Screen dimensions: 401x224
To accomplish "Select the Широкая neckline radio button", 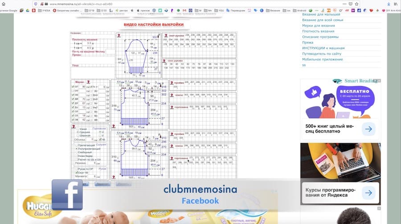I will click(78, 136).
